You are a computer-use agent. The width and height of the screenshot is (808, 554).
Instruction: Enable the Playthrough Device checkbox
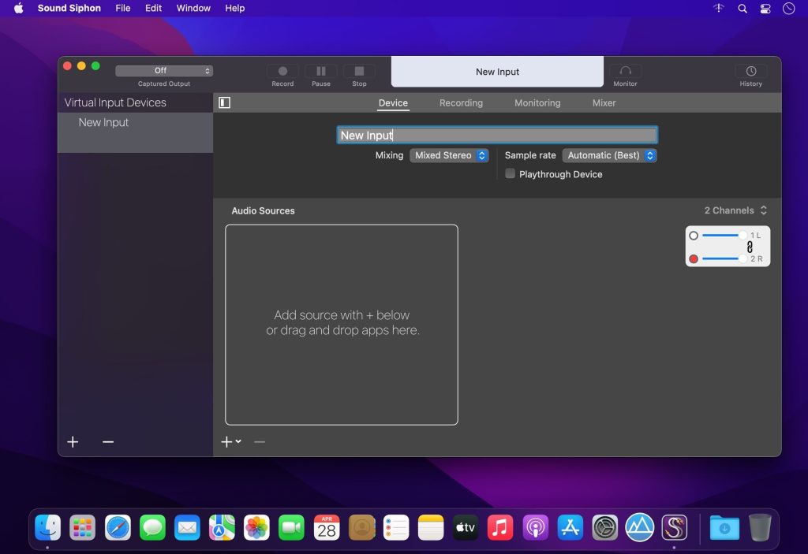coord(511,174)
